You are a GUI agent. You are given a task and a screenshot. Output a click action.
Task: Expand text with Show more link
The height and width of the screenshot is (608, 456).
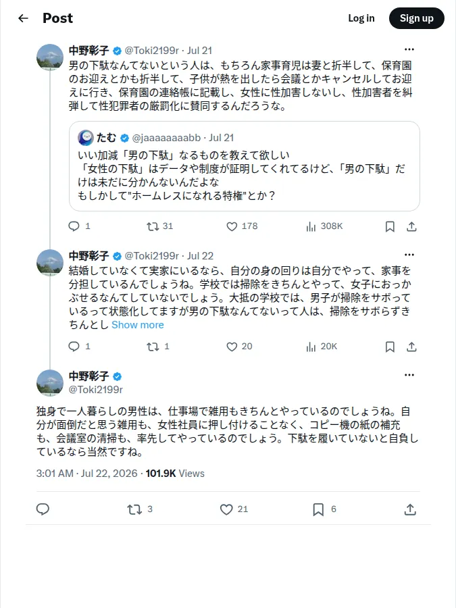[138, 325]
